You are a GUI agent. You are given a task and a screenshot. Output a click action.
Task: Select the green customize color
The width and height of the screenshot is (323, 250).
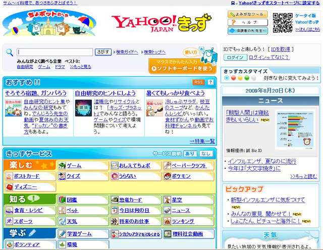pyautogui.click(x=247, y=78)
